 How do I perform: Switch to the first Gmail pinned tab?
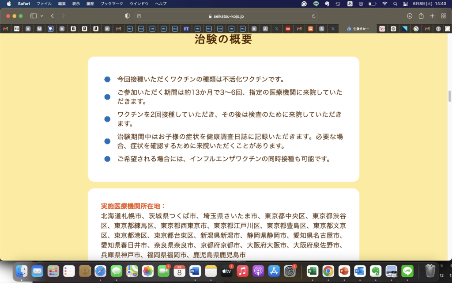pos(5,29)
